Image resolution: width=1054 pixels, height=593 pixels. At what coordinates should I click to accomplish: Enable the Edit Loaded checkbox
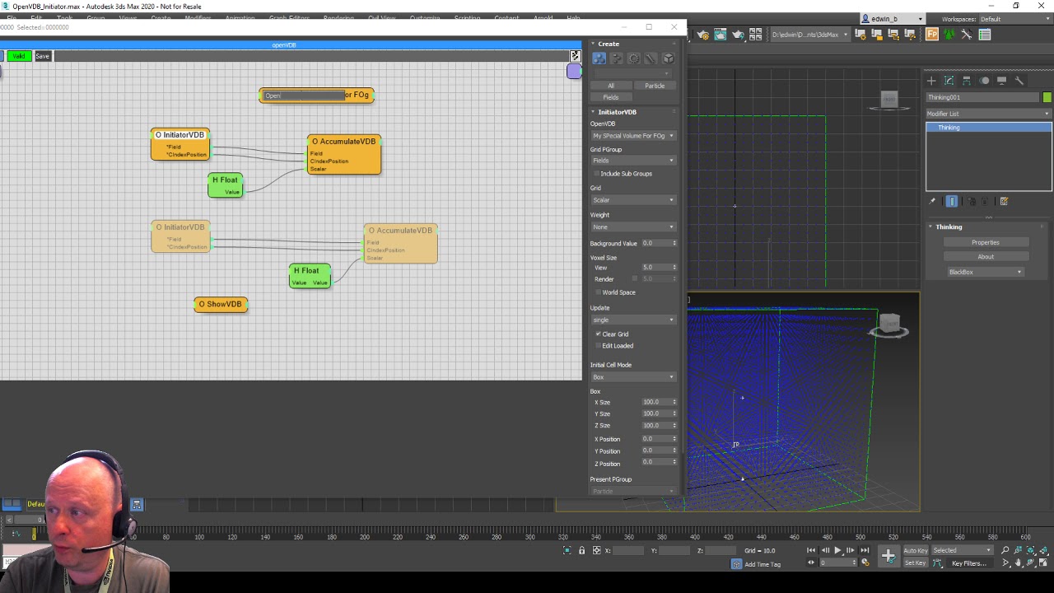[598, 346]
